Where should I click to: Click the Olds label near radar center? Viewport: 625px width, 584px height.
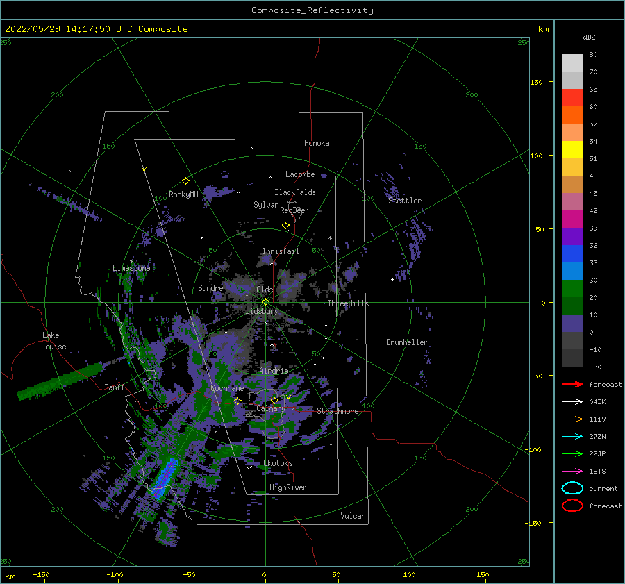(265, 290)
